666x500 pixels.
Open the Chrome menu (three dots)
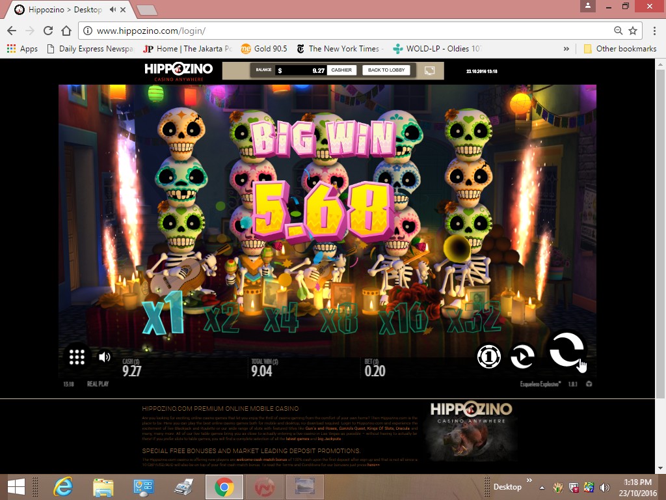(654, 31)
